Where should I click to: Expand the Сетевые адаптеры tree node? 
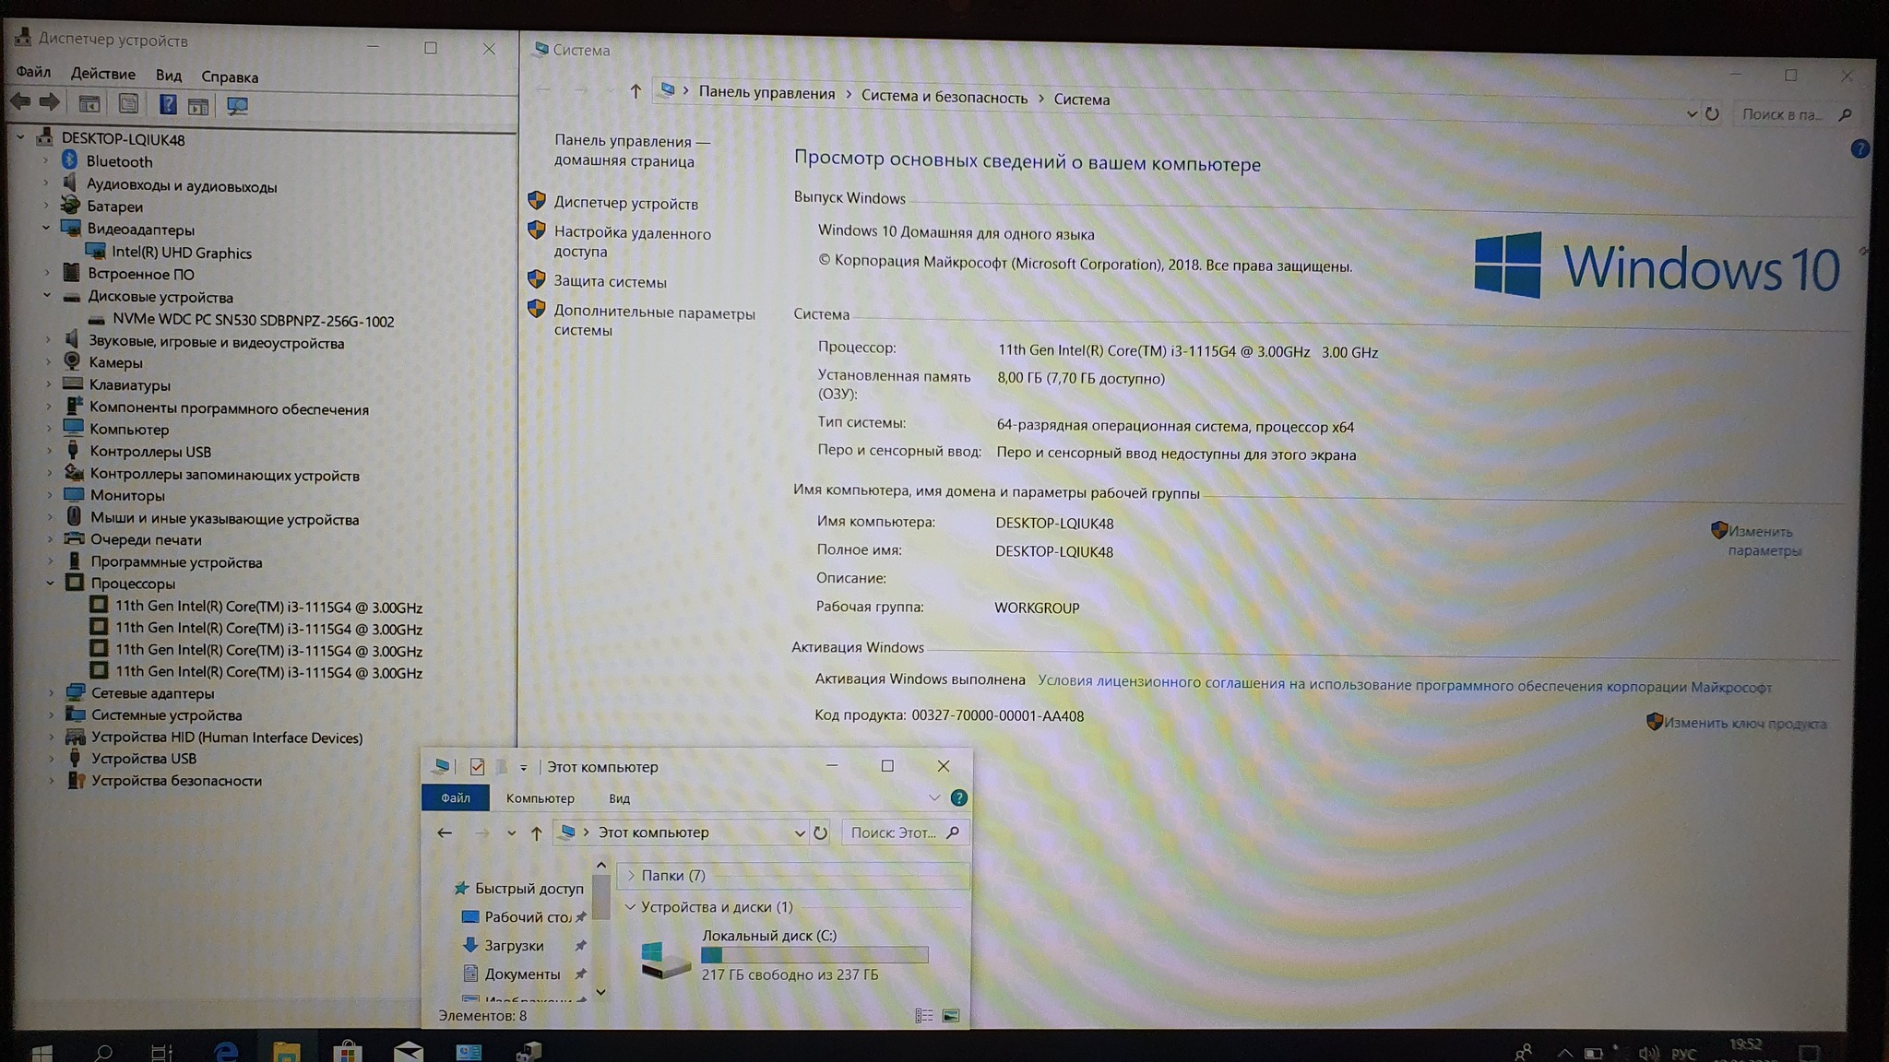pyautogui.click(x=52, y=692)
